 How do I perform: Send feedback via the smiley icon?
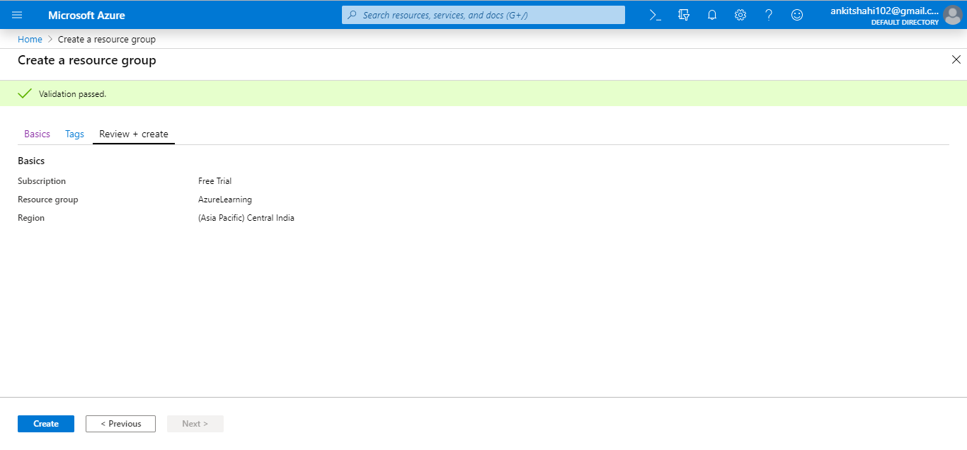(x=797, y=14)
